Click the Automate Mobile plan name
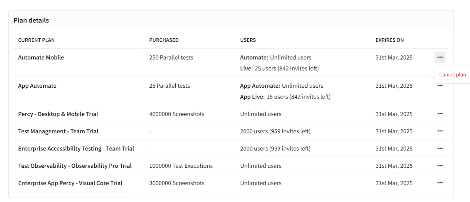This screenshot has width=470, height=202. coord(41,57)
